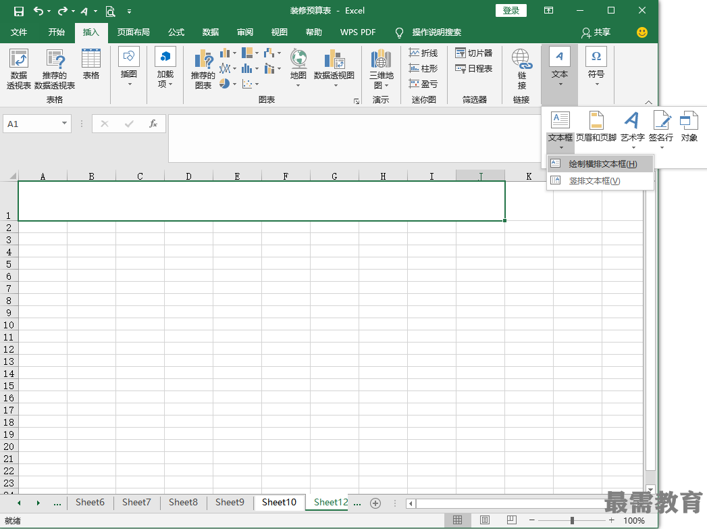Screen dimensions: 707x529
Task: Open the Symbols (符号) group
Action: (x=596, y=67)
